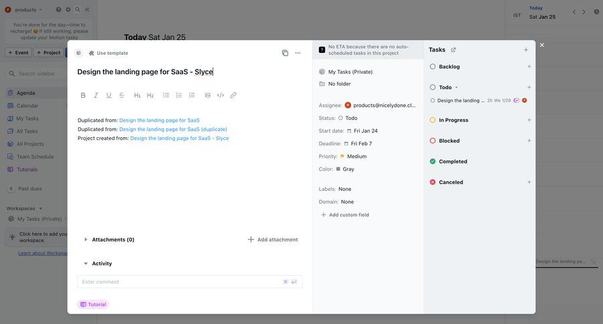Image resolution: width=603 pixels, height=324 pixels.
Task: Open My Tasks in sidebar
Action: (x=27, y=118)
